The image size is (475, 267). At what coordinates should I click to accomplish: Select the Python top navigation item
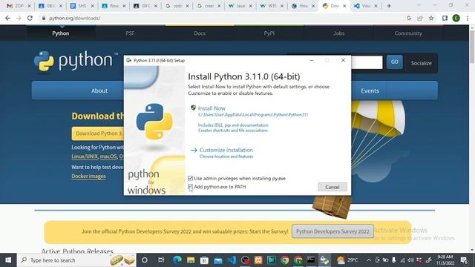(61, 33)
